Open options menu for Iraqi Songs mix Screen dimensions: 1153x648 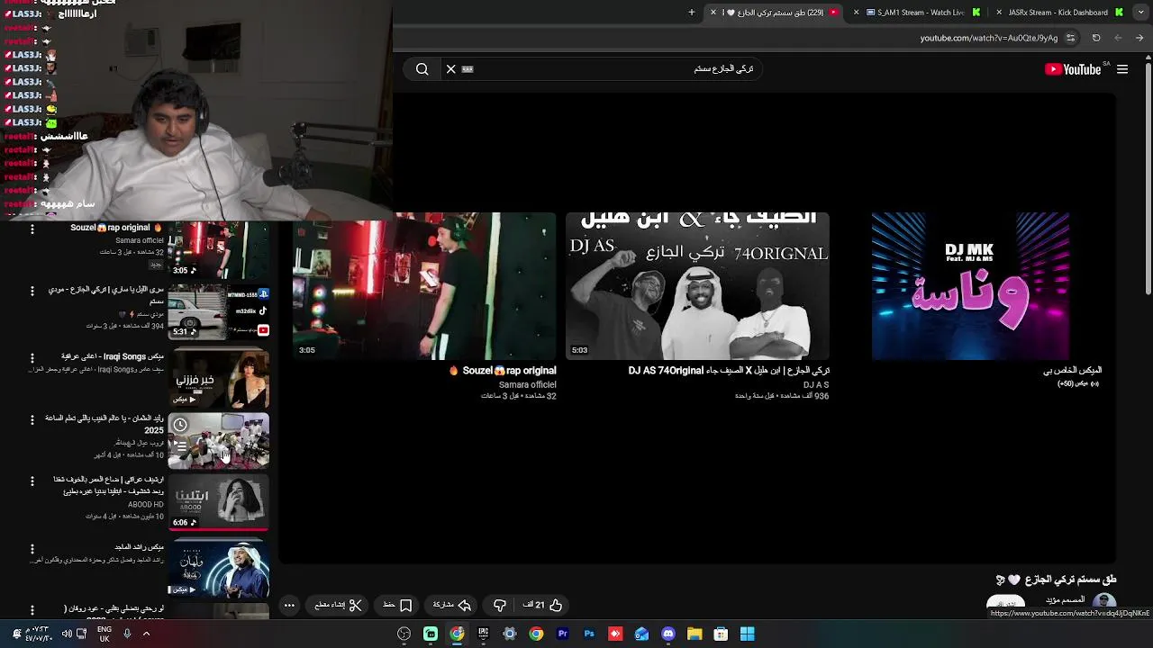tap(32, 358)
